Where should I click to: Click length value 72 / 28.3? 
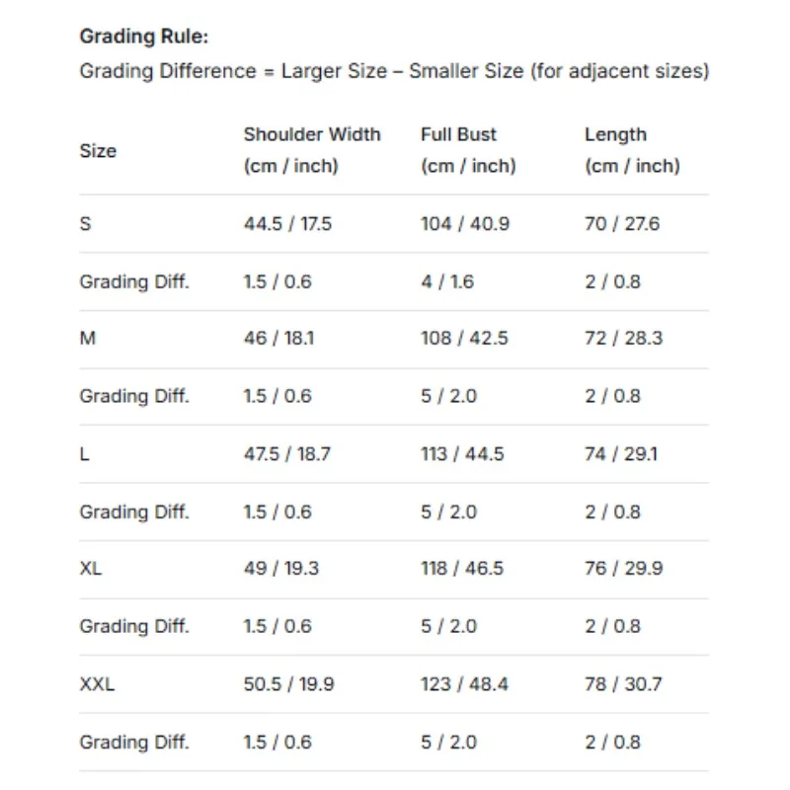[x=624, y=339]
